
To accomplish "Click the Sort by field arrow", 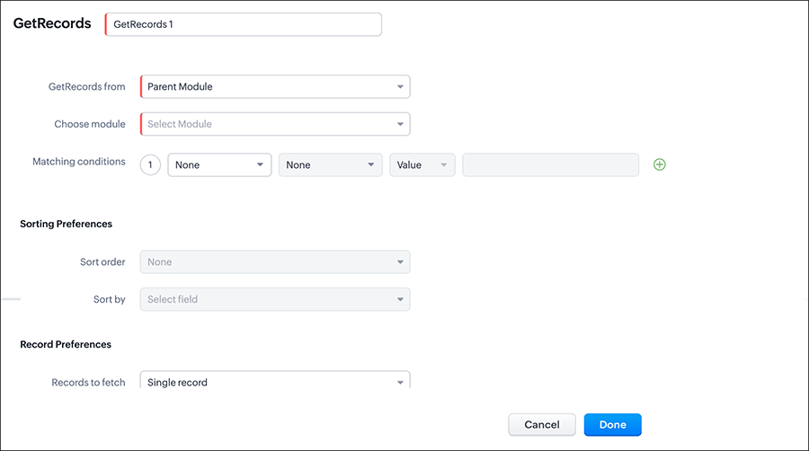I will [x=400, y=299].
